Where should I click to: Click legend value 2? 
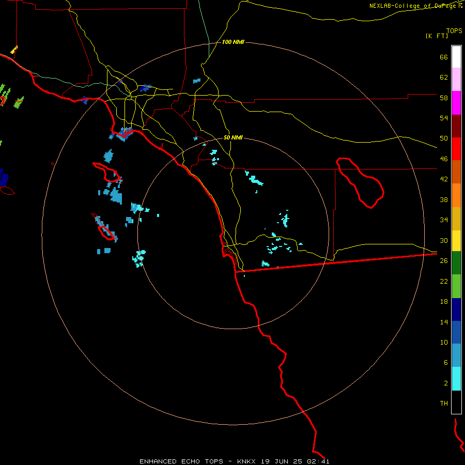pos(446,383)
